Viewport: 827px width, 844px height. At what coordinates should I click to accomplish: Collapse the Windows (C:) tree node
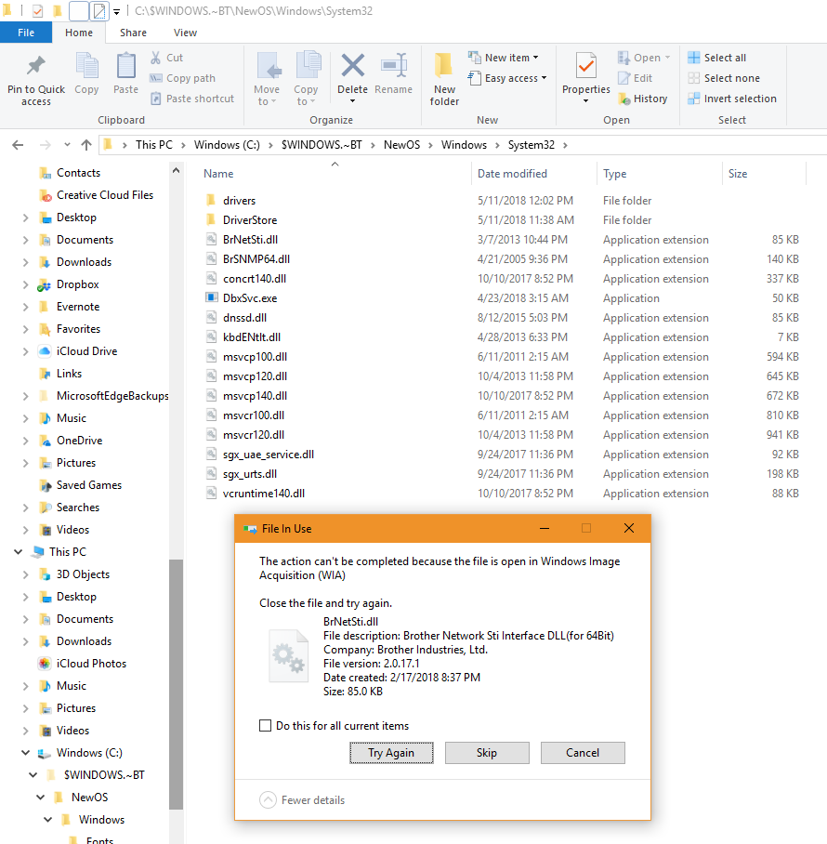point(25,753)
